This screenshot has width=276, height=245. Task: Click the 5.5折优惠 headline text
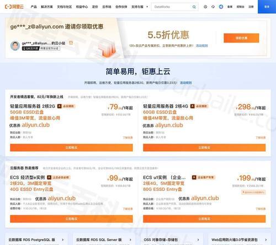[x=168, y=35]
